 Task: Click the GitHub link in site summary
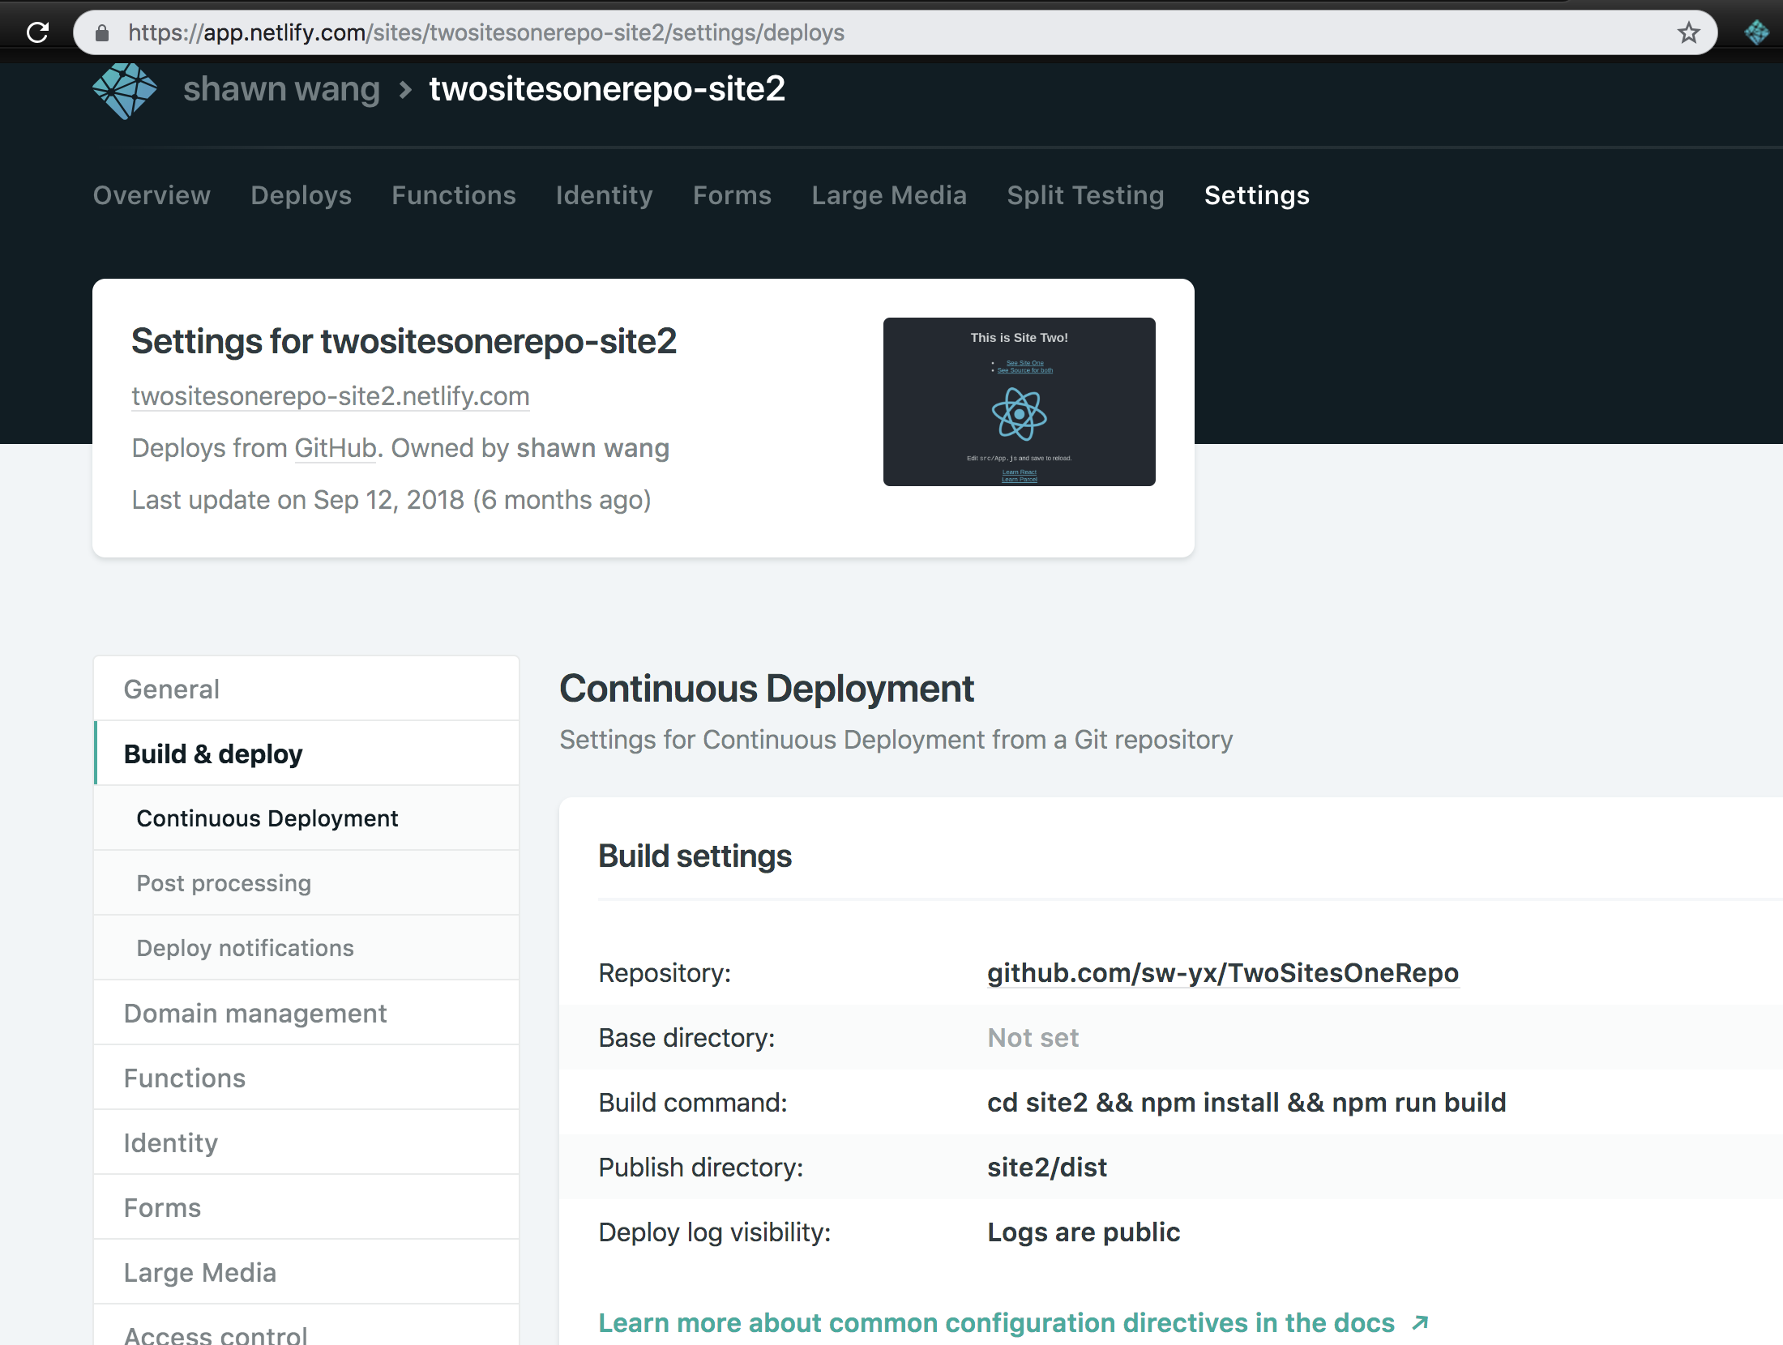point(336,448)
